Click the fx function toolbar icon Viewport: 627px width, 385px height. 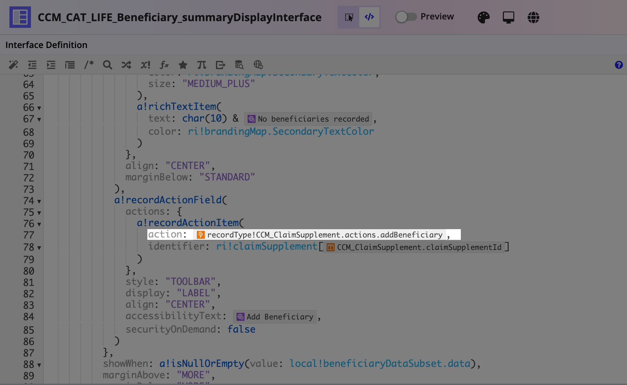164,65
